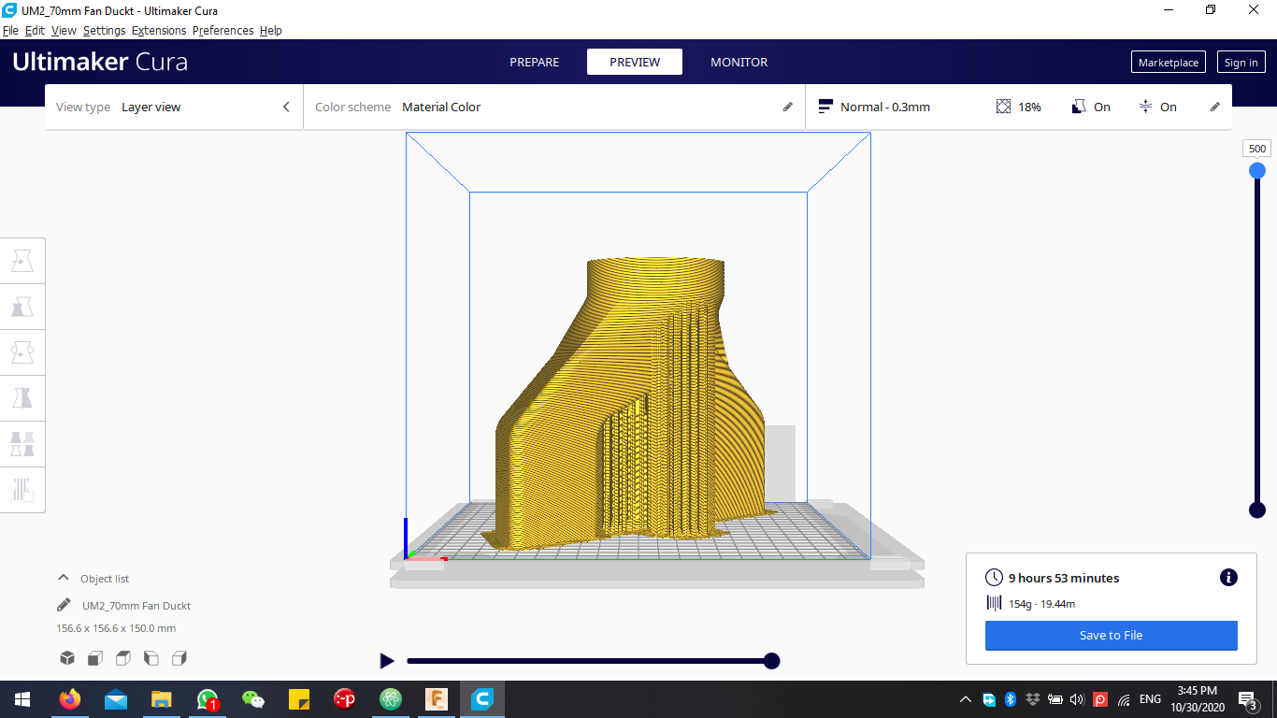1277x718 pixels.
Task: Switch to front camera view
Action: pyautogui.click(x=95, y=658)
